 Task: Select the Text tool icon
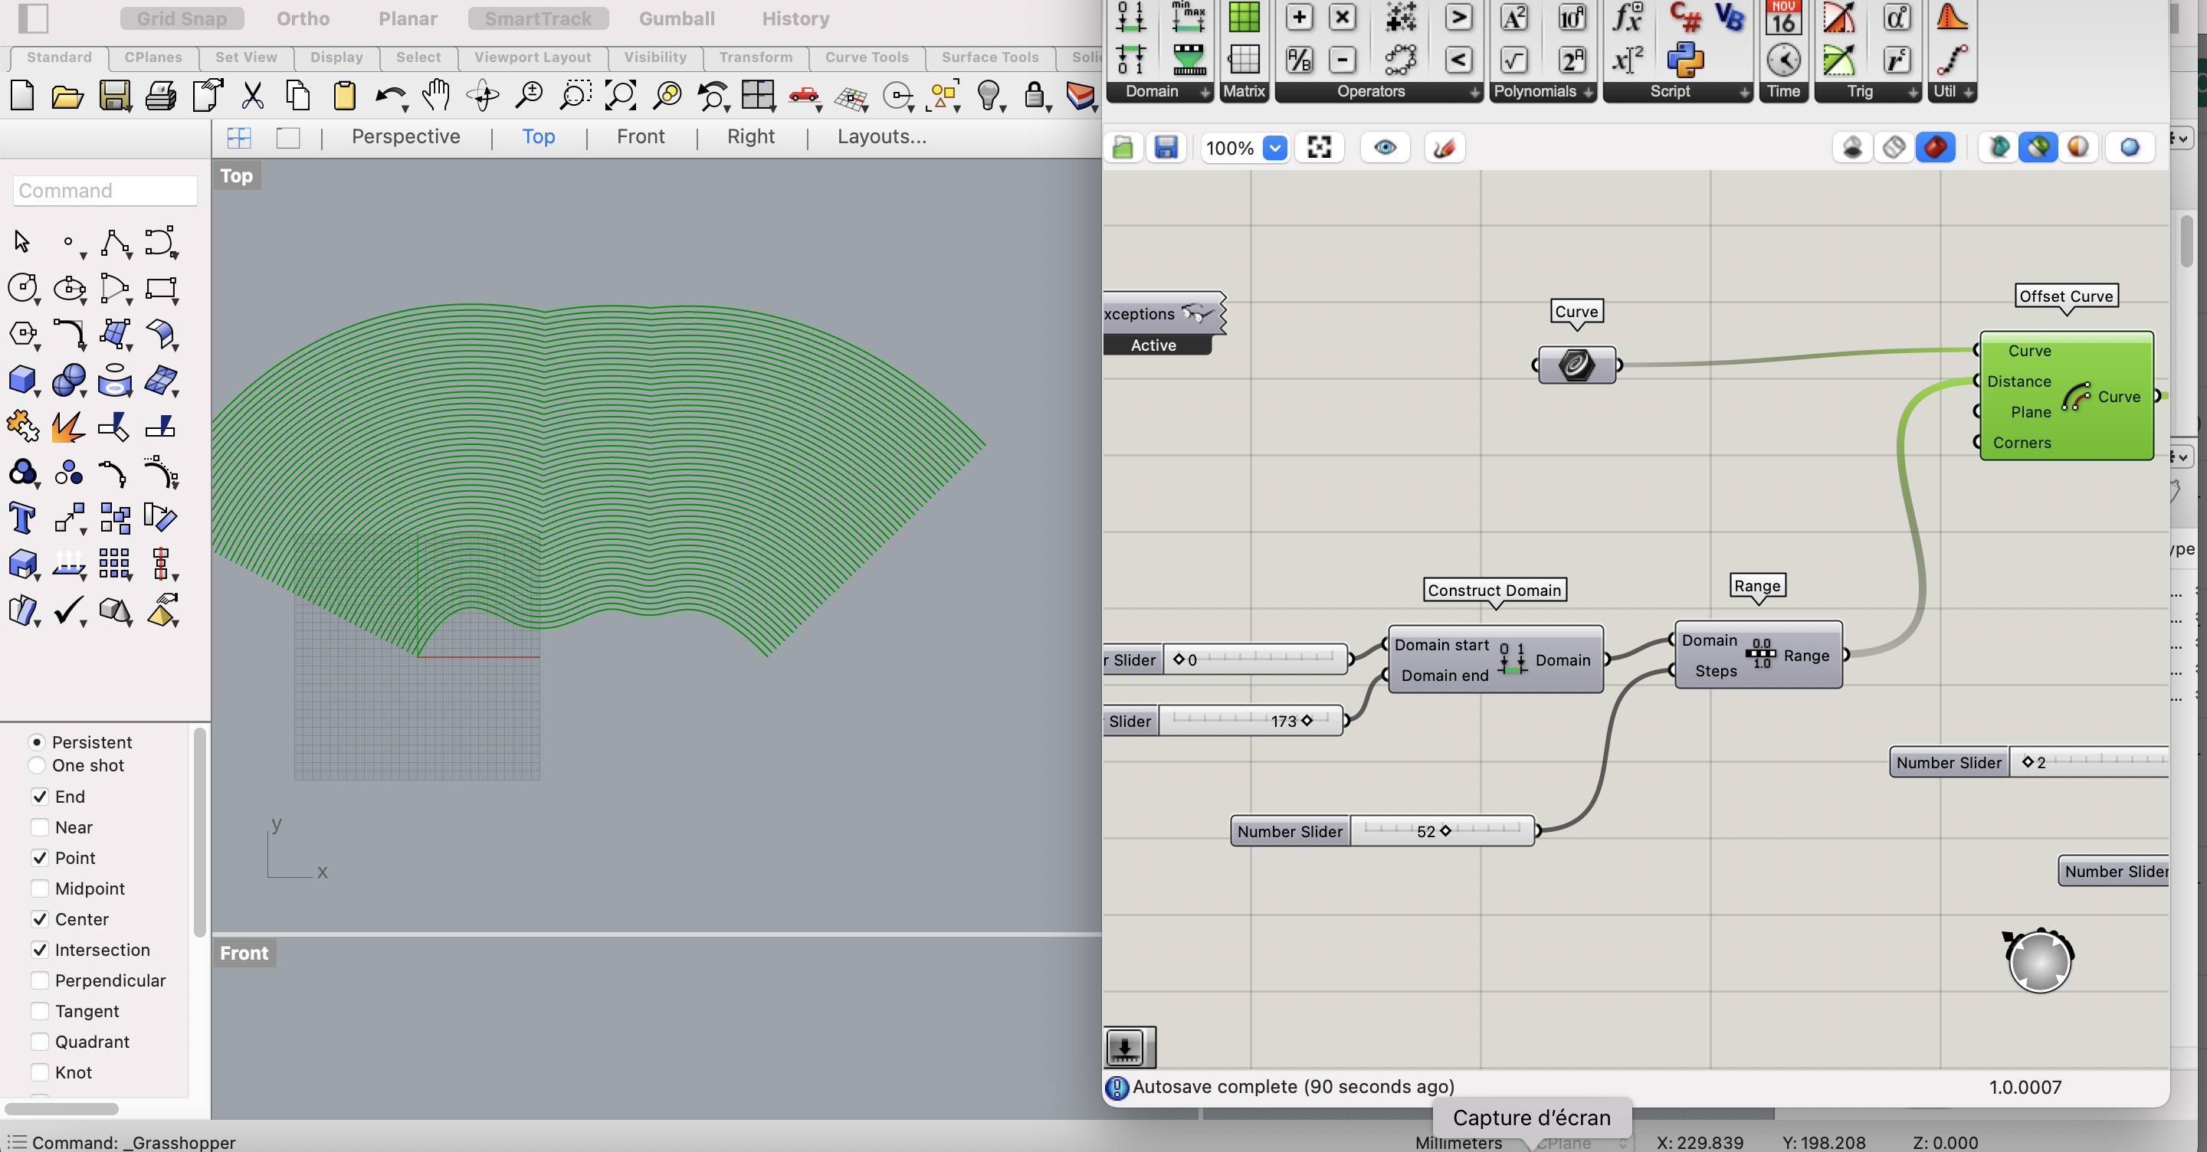(x=22, y=519)
